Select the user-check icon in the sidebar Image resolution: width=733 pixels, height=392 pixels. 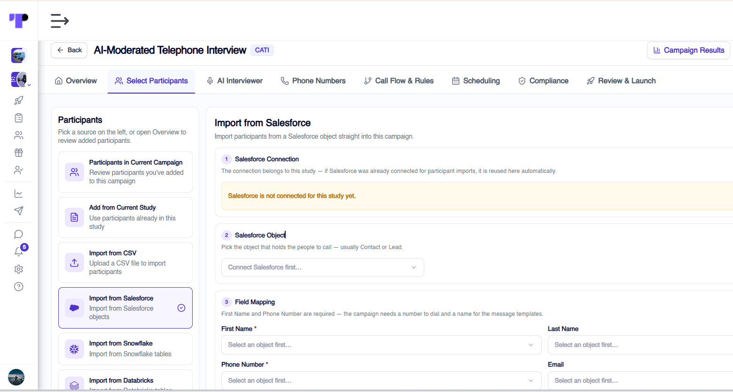coord(19,170)
